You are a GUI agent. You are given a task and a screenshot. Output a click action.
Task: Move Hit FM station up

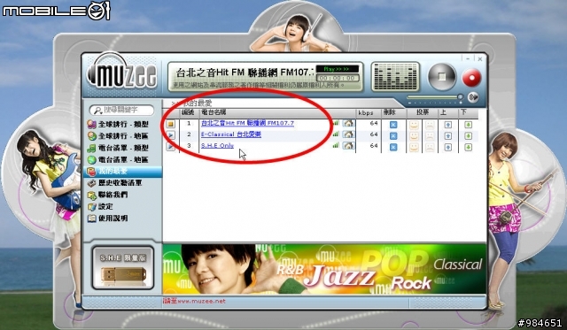coord(448,125)
